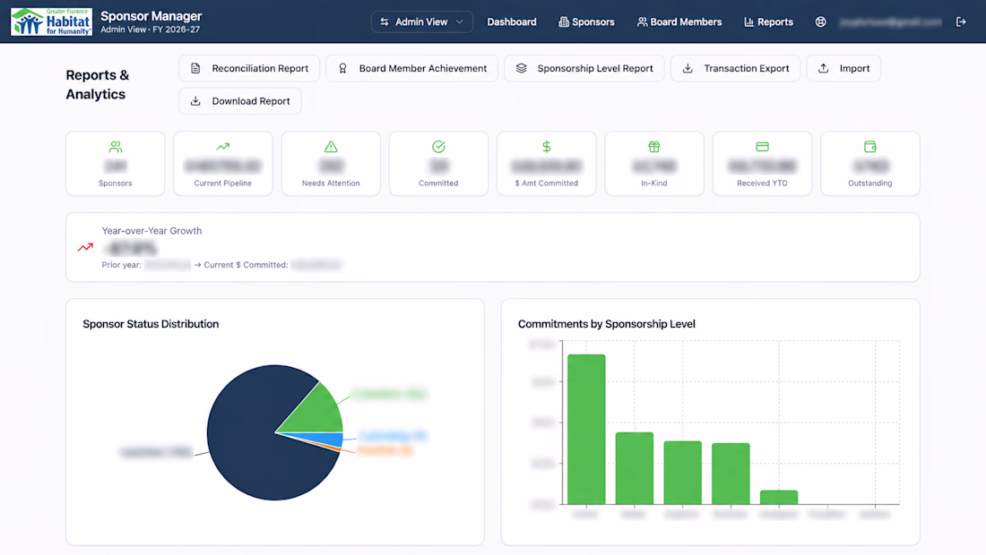The height and width of the screenshot is (555, 986).
Task: Click the In-Kind label text
Action: point(654,184)
